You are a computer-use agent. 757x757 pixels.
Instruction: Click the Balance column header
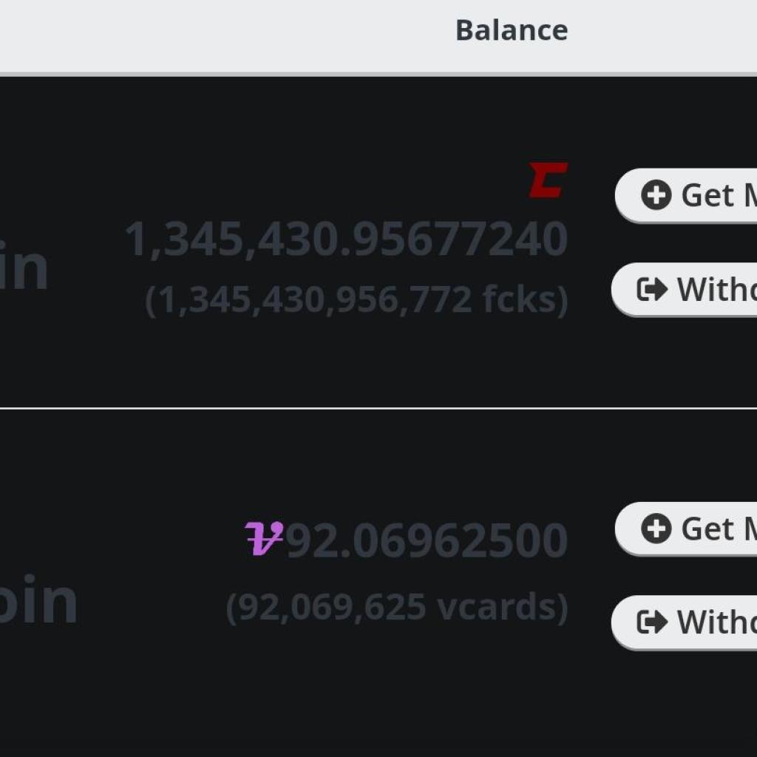(x=512, y=30)
